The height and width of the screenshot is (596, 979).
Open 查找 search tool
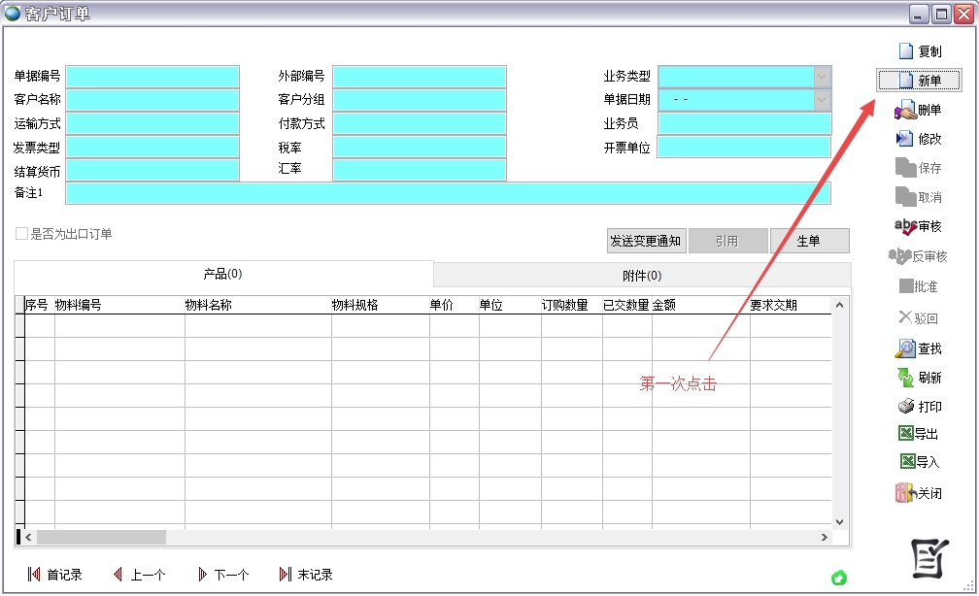tap(918, 348)
